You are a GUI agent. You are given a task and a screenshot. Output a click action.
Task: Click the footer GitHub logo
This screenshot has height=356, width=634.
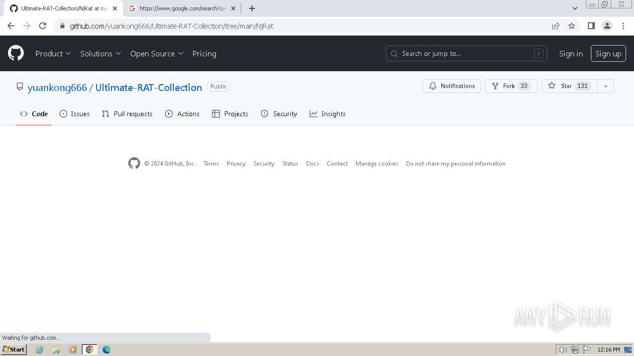(134, 163)
